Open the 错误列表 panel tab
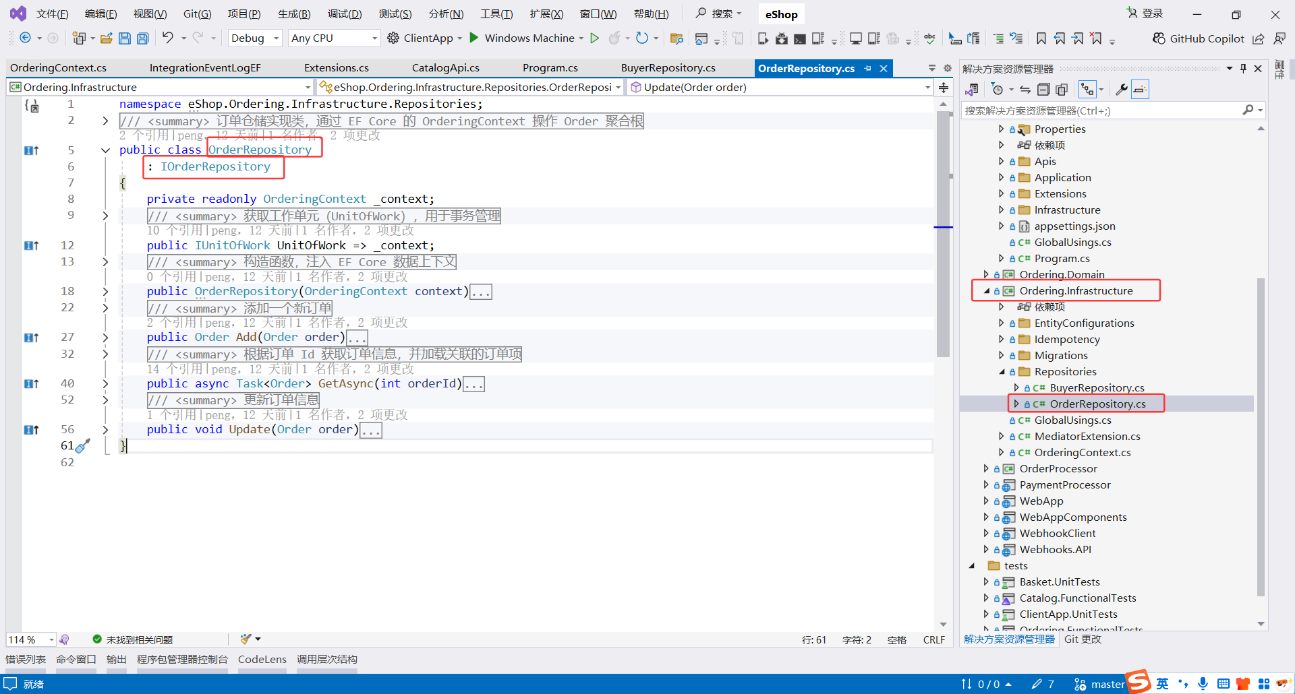This screenshot has width=1295, height=694. click(x=26, y=660)
